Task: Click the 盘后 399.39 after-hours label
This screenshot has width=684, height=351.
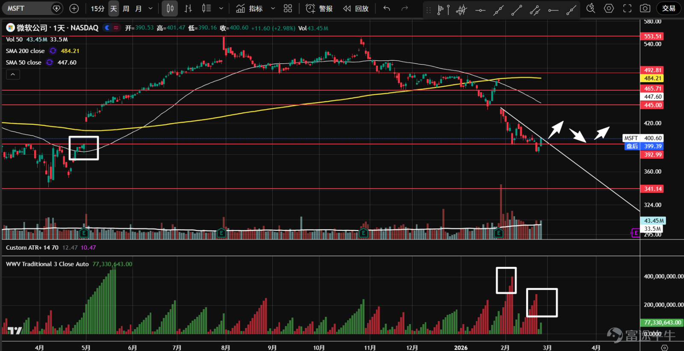Action: 644,146
